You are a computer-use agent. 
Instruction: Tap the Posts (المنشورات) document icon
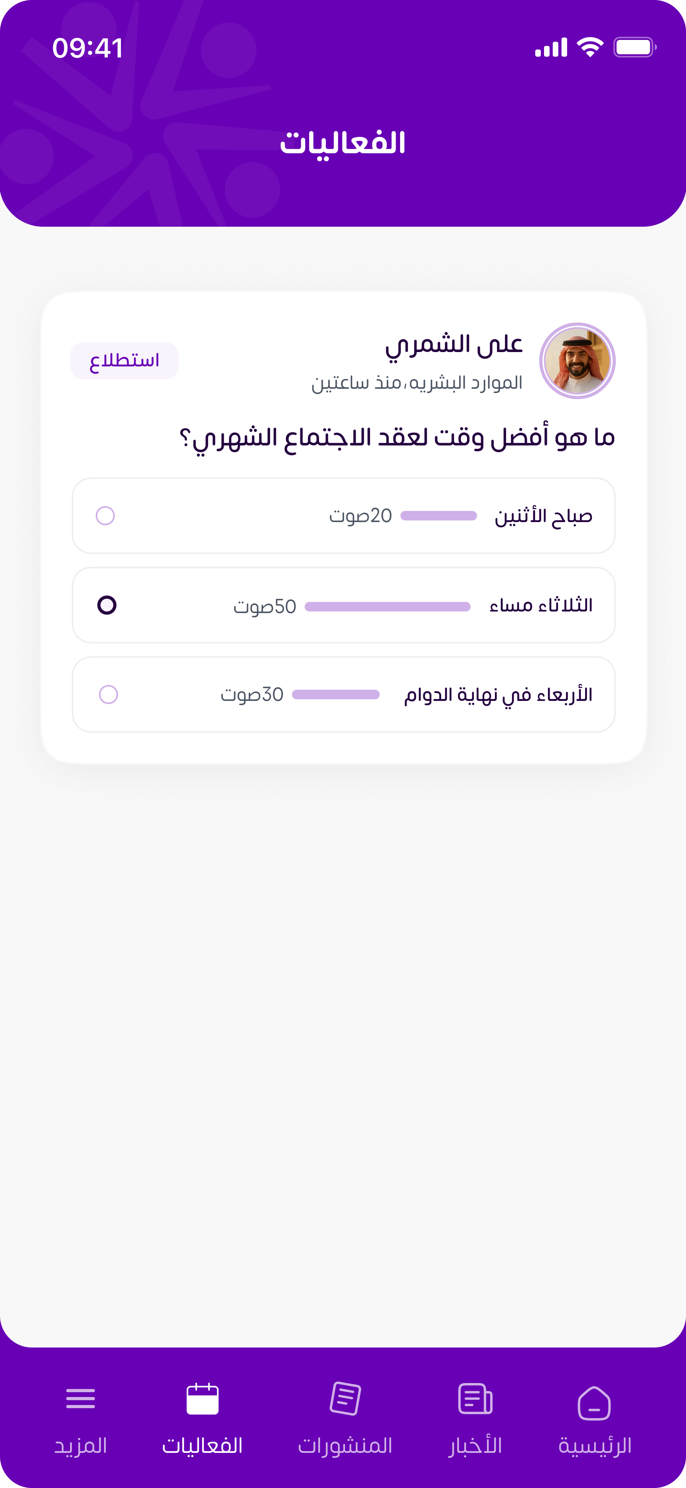(x=345, y=1399)
